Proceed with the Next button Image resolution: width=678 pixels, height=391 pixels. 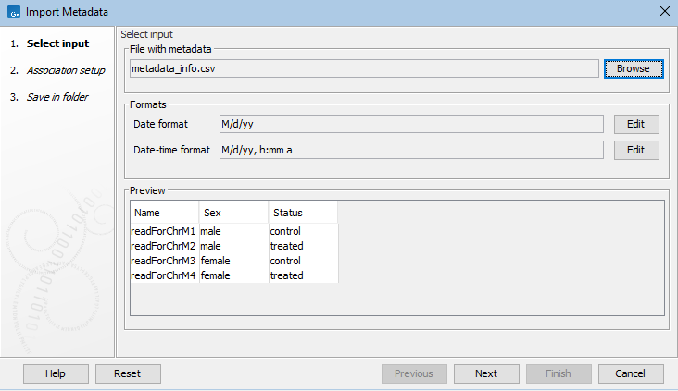click(486, 373)
